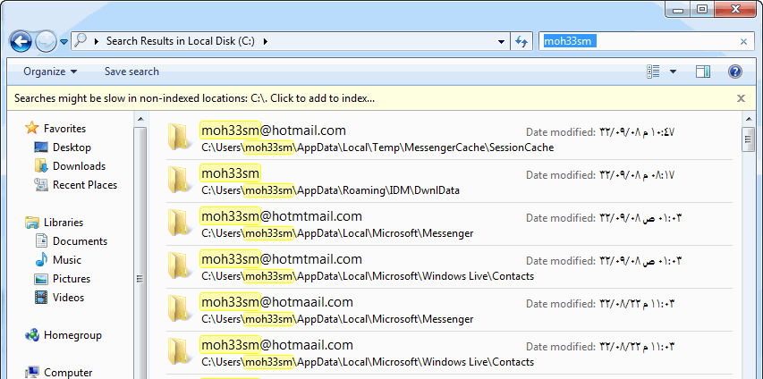This screenshot has height=379, width=763.
Task: Open the Videos library
Action: point(68,298)
